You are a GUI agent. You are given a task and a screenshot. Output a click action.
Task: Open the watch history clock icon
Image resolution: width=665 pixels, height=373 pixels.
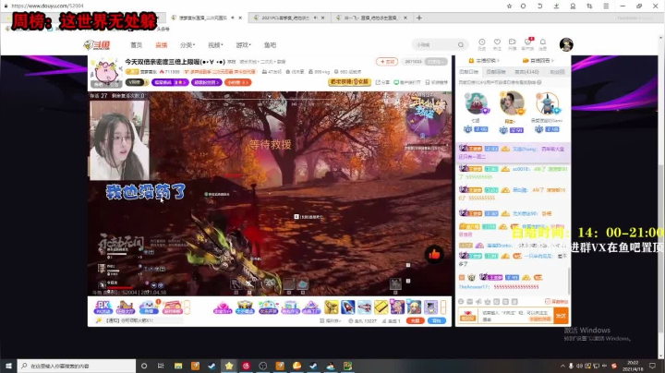[x=482, y=43]
